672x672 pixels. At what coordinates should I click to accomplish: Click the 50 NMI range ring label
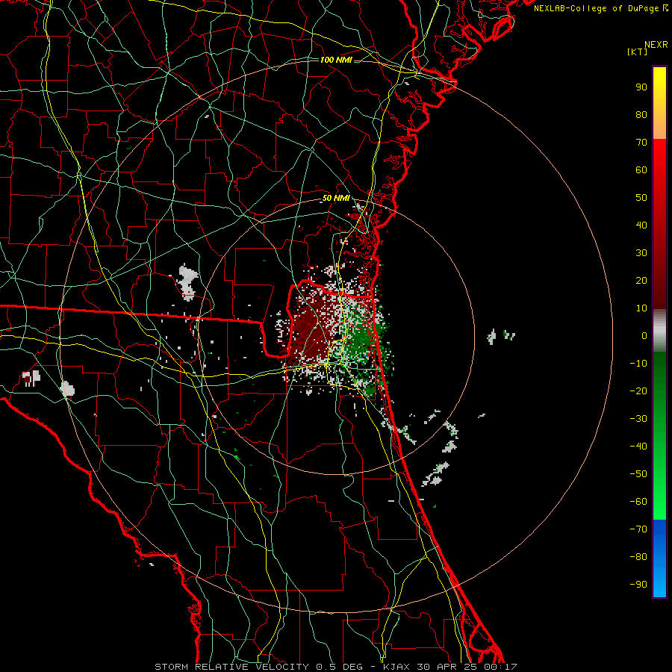pos(336,198)
